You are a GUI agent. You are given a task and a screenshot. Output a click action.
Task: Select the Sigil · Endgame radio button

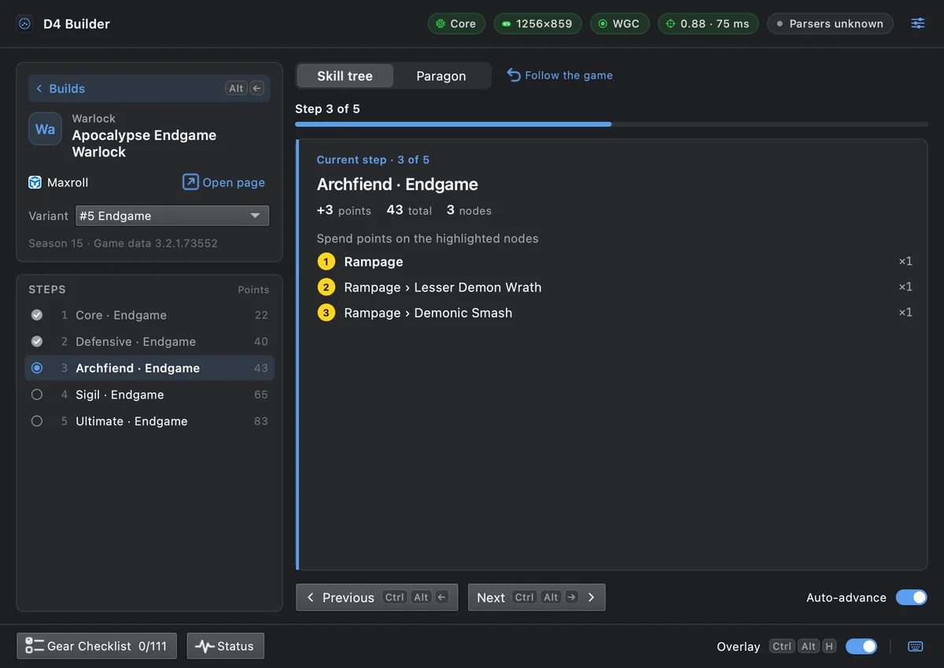37,395
